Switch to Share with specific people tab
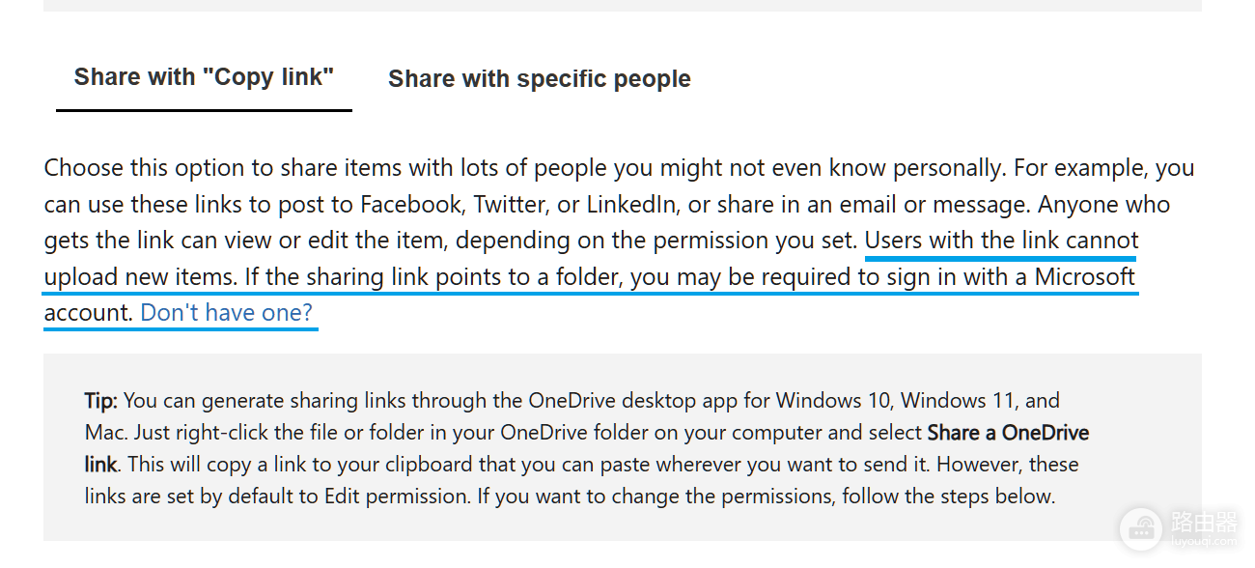Image resolution: width=1255 pixels, height=568 pixels. pos(539,79)
